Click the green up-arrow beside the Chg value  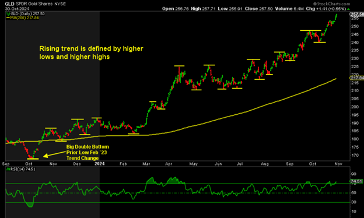pos(348,9)
